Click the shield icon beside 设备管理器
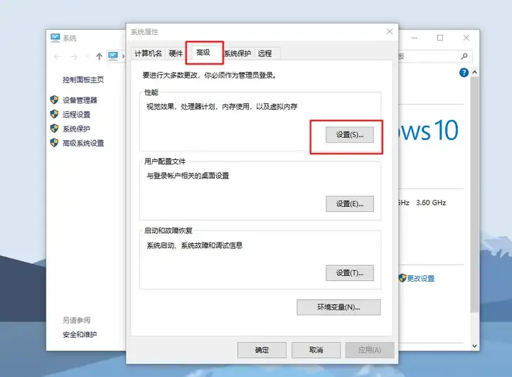 point(54,100)
